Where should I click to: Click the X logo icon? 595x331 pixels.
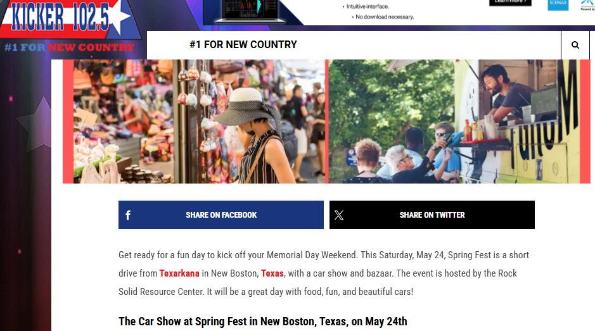[x=339, y=215]
